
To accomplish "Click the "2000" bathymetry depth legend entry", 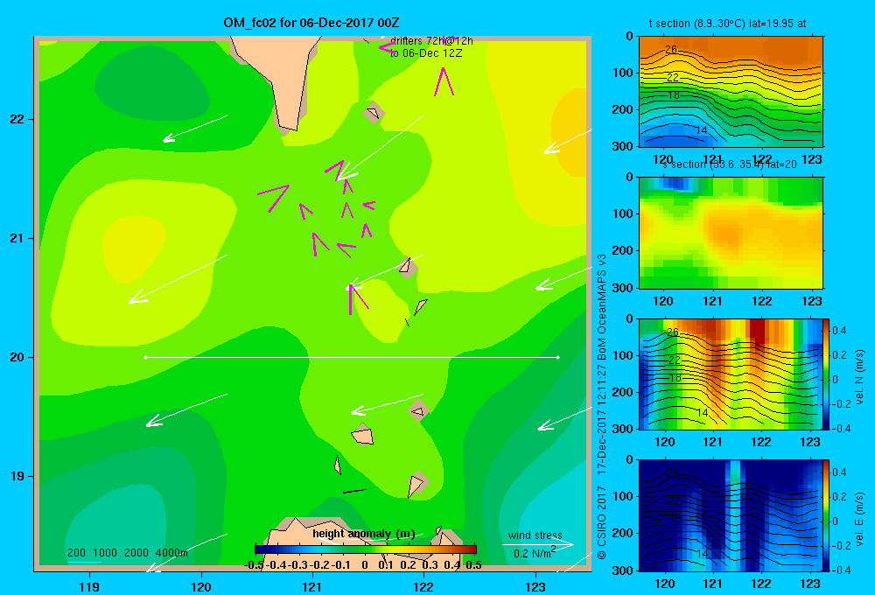I will (x=136, y=553).
